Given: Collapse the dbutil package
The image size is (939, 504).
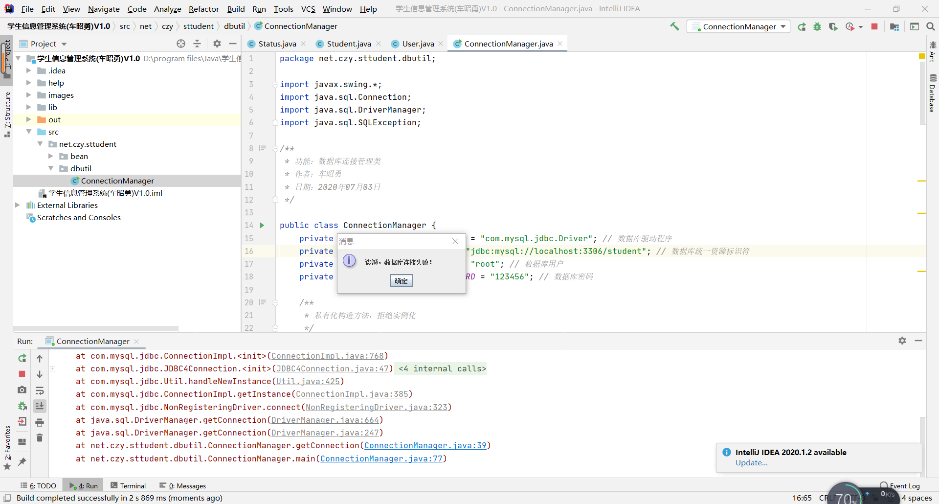Looking at the screenshot, I should [x=51, y=168].
